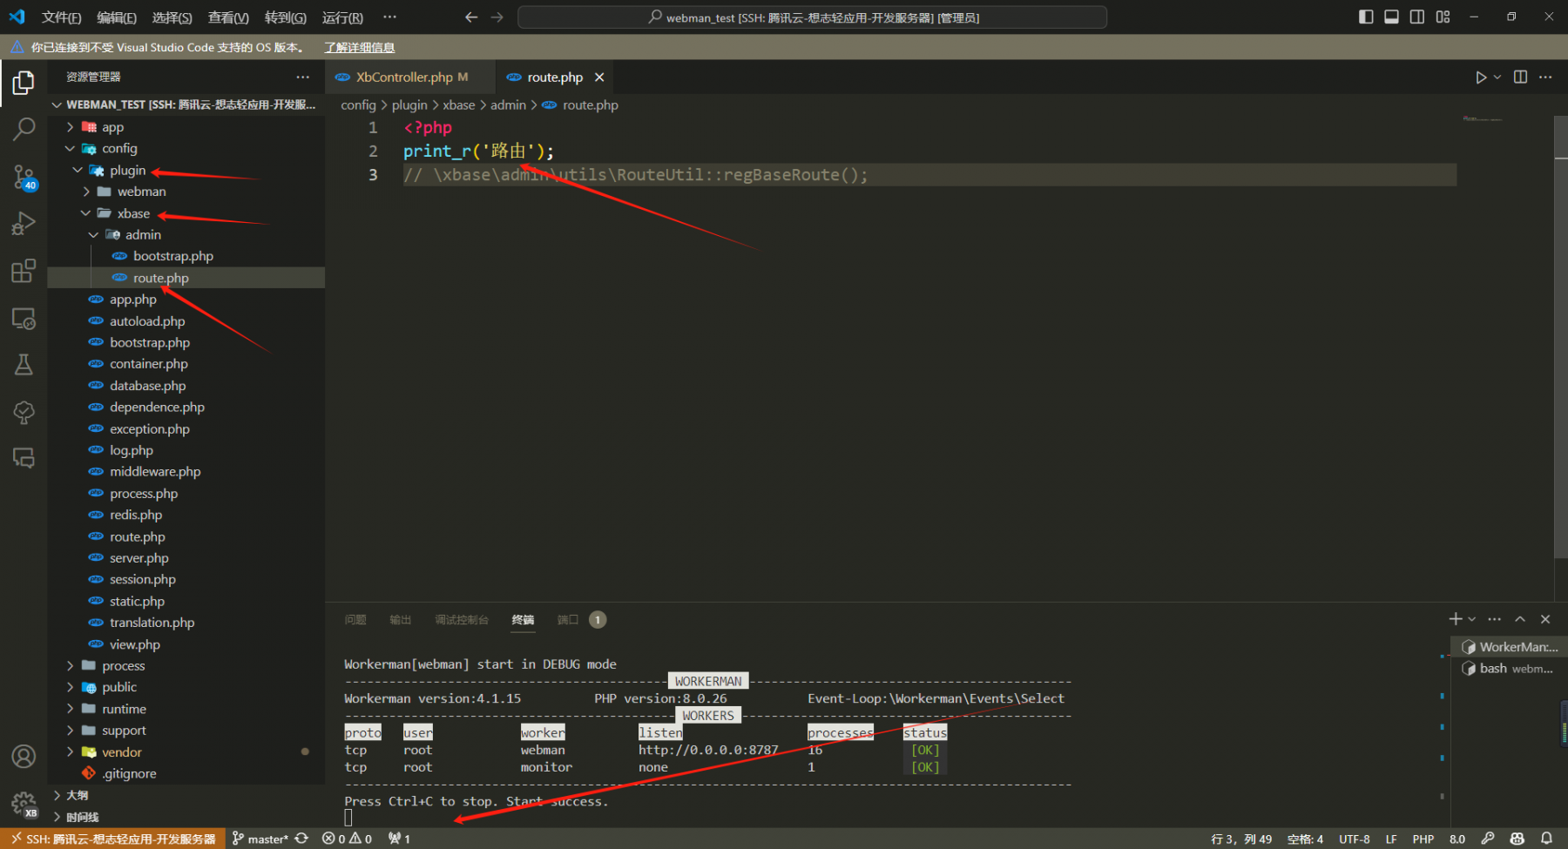Viewport: 1568px width, 849px height.
Task: Open Customize Layout icon in title bar
Action: tap(1443, 17)
